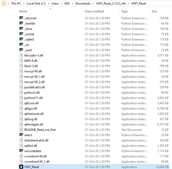Screen dimensions: 172x169
Task: Click the 1,114 KB size cell
Action: coord(163,151)
